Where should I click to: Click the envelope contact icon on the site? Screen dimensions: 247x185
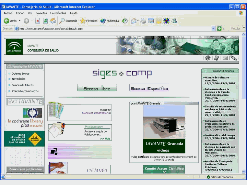pos(225,58)
